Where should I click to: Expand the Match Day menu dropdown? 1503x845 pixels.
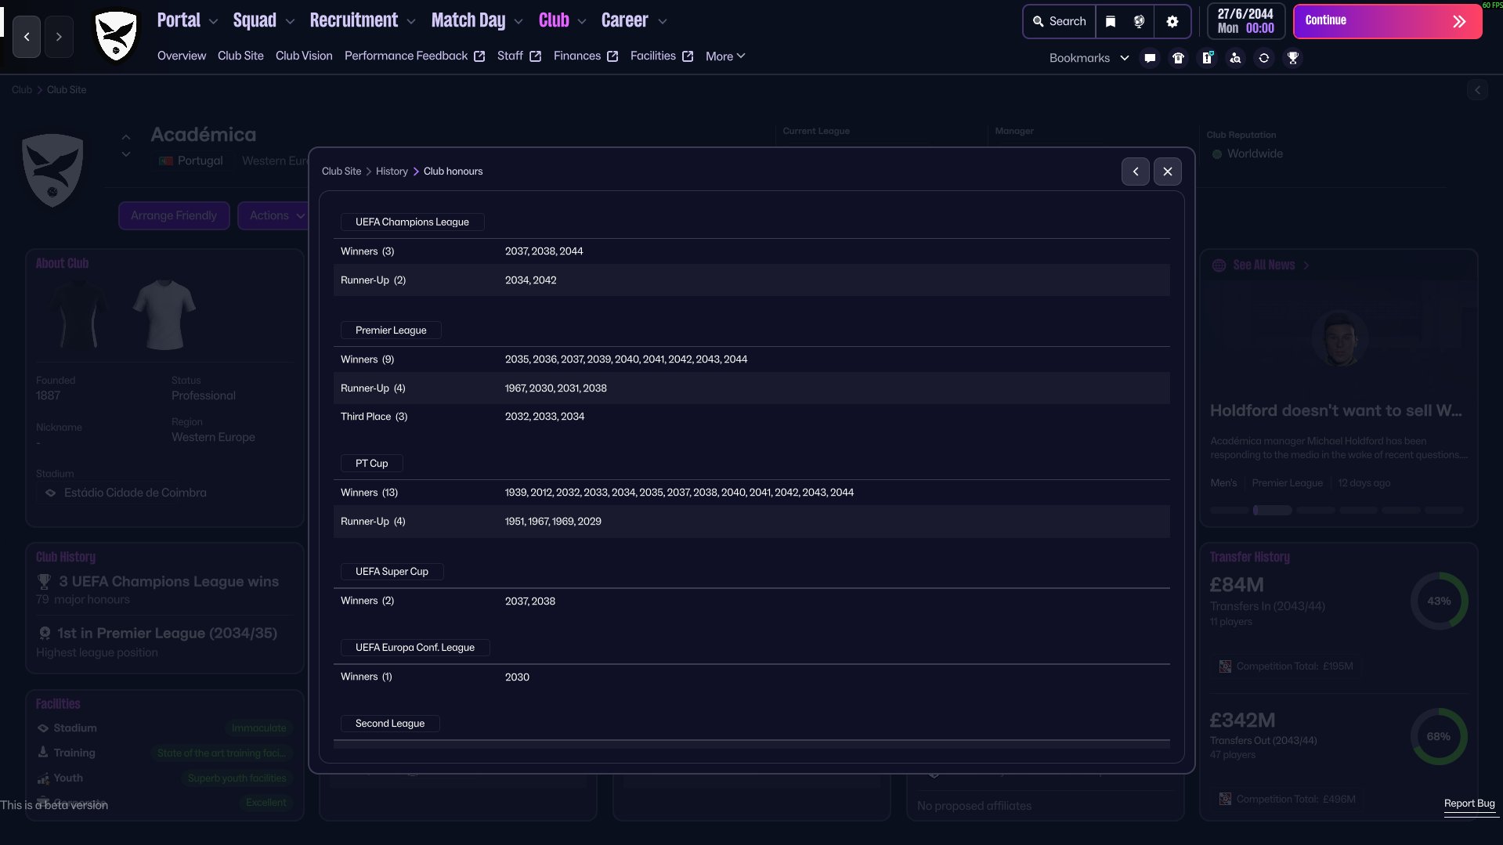tap(518, 22)
